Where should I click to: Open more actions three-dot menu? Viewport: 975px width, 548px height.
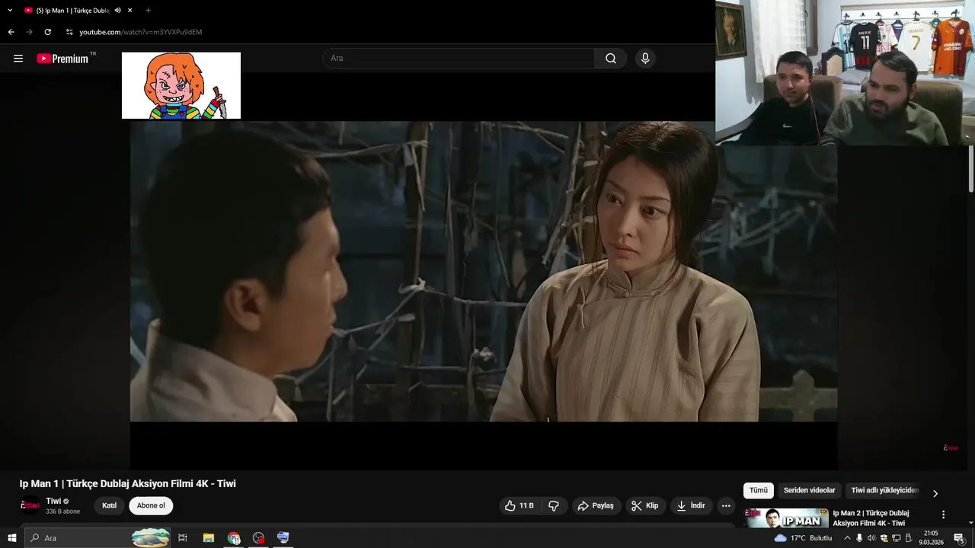coord(726,505)
